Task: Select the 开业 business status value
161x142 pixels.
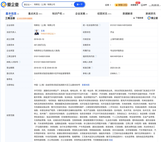Action: (x=112, y=32)
